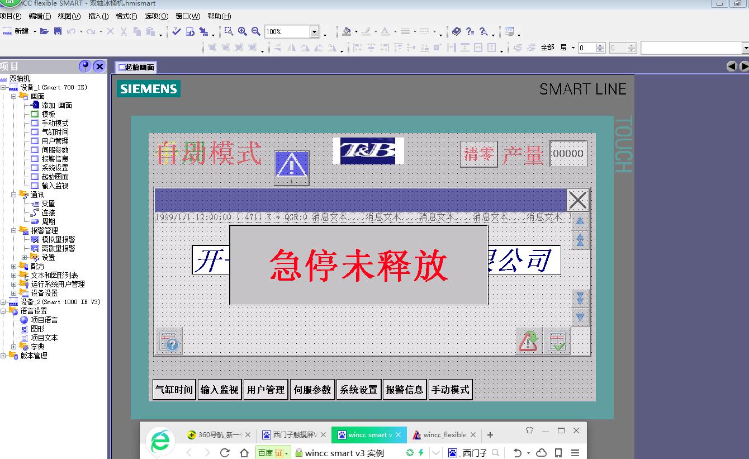Click the 清零 reset button
Viewport: 749px width, 459px height.
478,154
